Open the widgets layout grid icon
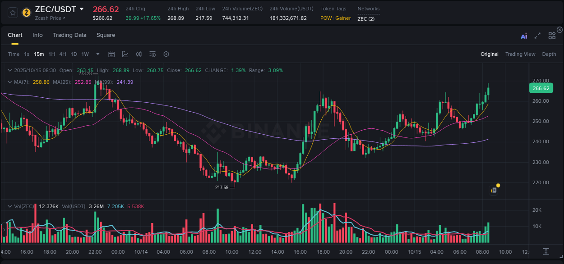The width and height of the screenshot is (564, 264). 552,35
